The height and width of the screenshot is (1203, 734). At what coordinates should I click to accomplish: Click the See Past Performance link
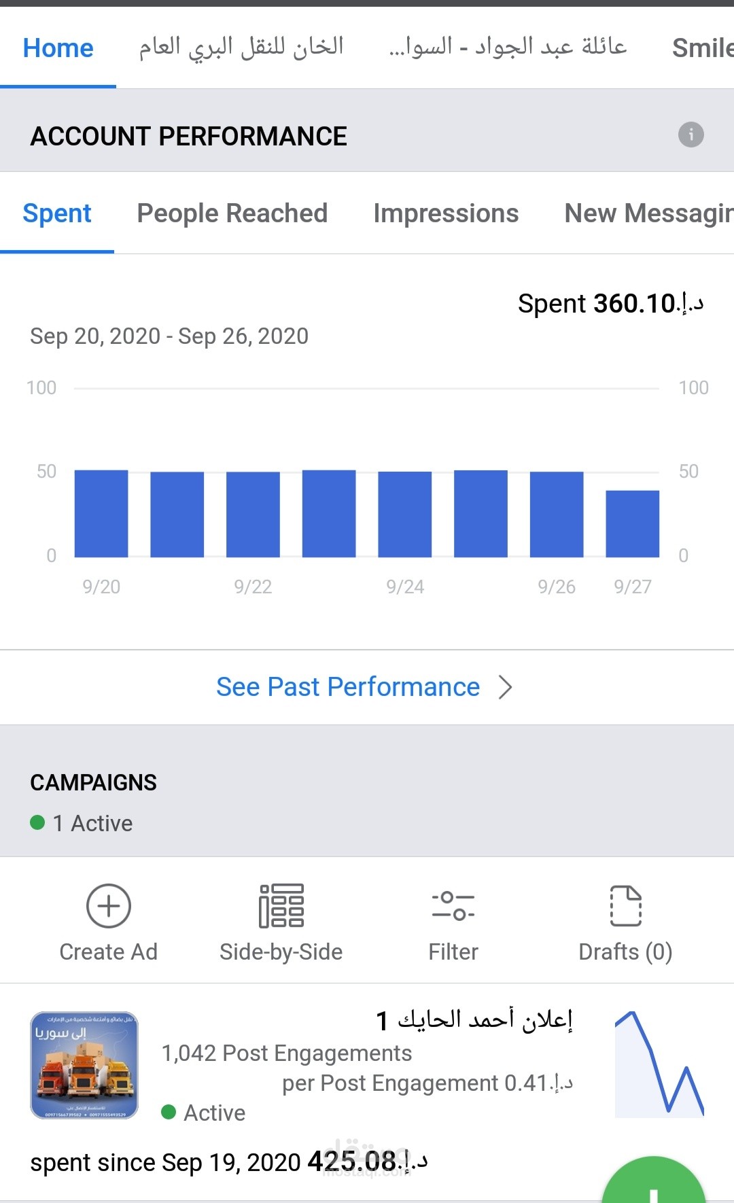coord(348,687)
